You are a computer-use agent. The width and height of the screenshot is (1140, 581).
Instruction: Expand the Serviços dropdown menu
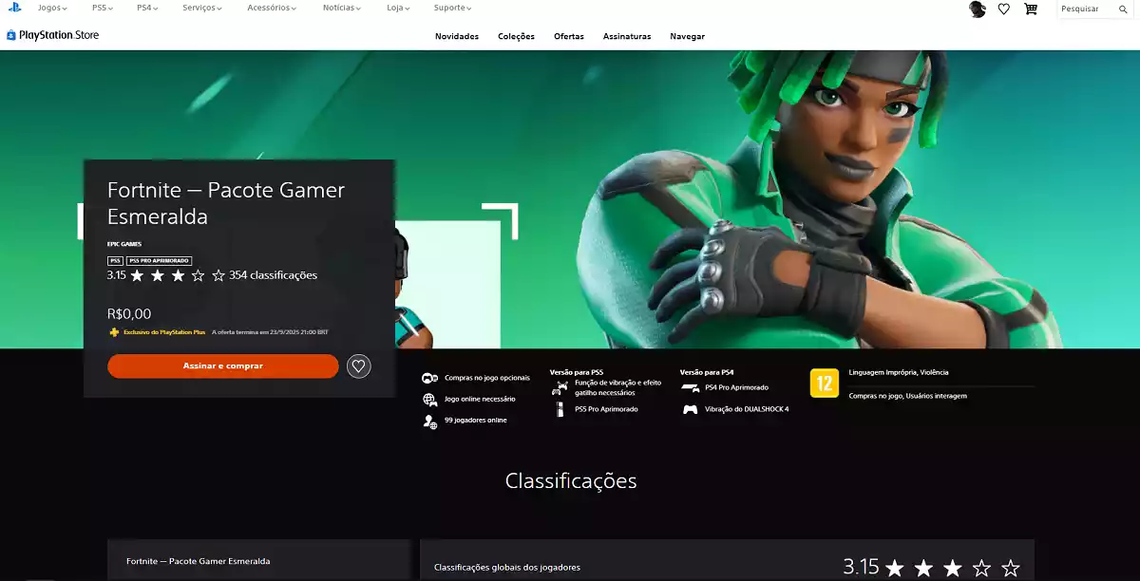pos(202,9)
